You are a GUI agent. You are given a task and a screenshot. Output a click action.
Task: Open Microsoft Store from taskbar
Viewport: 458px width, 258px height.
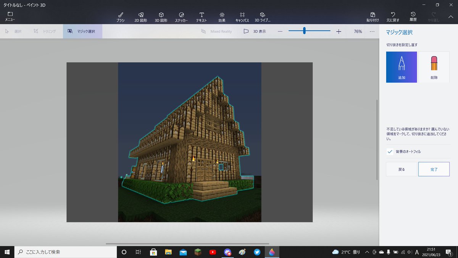[x=153, y=252]
